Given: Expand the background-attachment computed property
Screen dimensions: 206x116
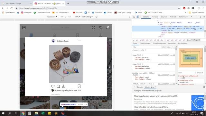Looking at the screenshot, I should [179, 76].
